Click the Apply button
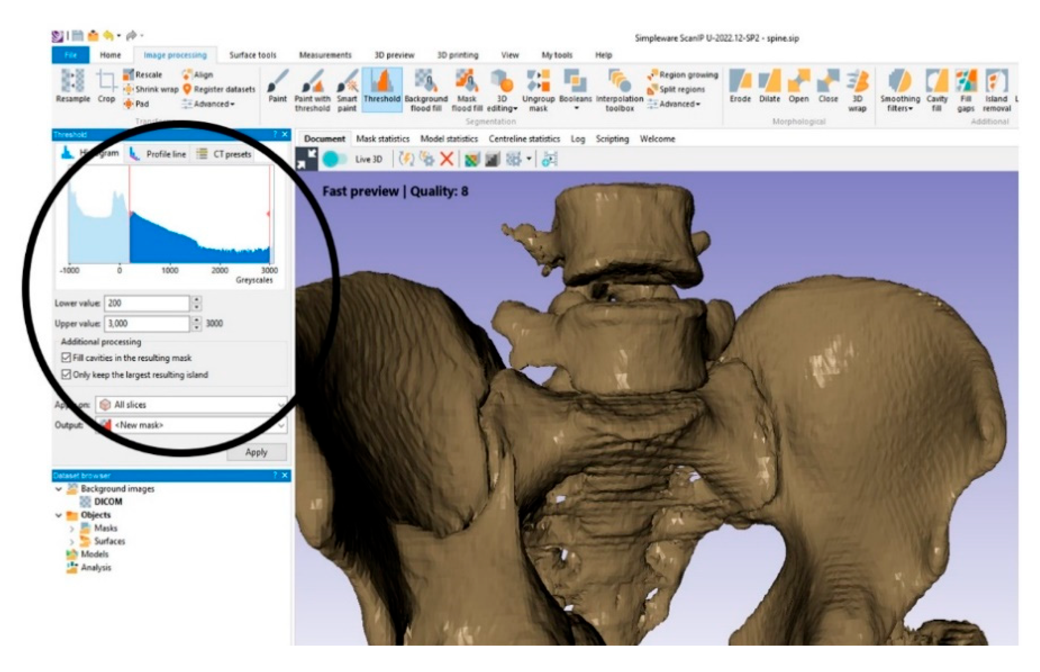 tap(256, 452)
